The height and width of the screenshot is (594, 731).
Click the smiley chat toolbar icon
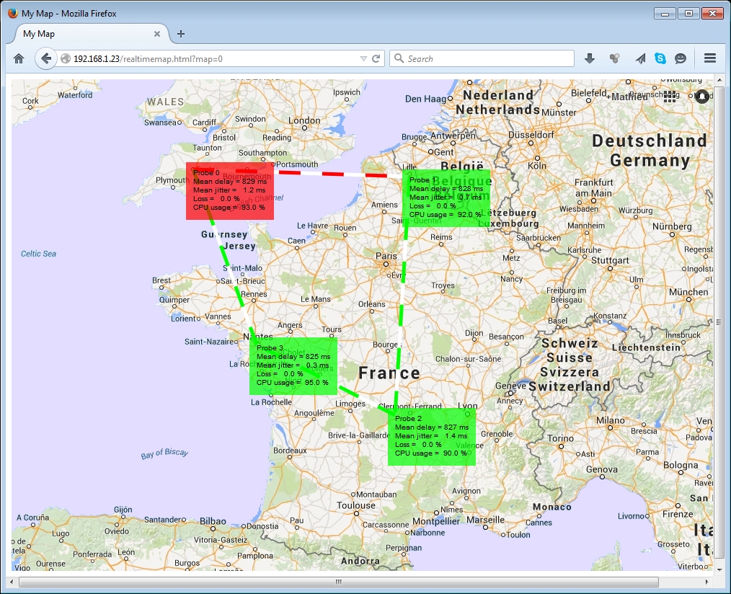click(x=681, y=59)
